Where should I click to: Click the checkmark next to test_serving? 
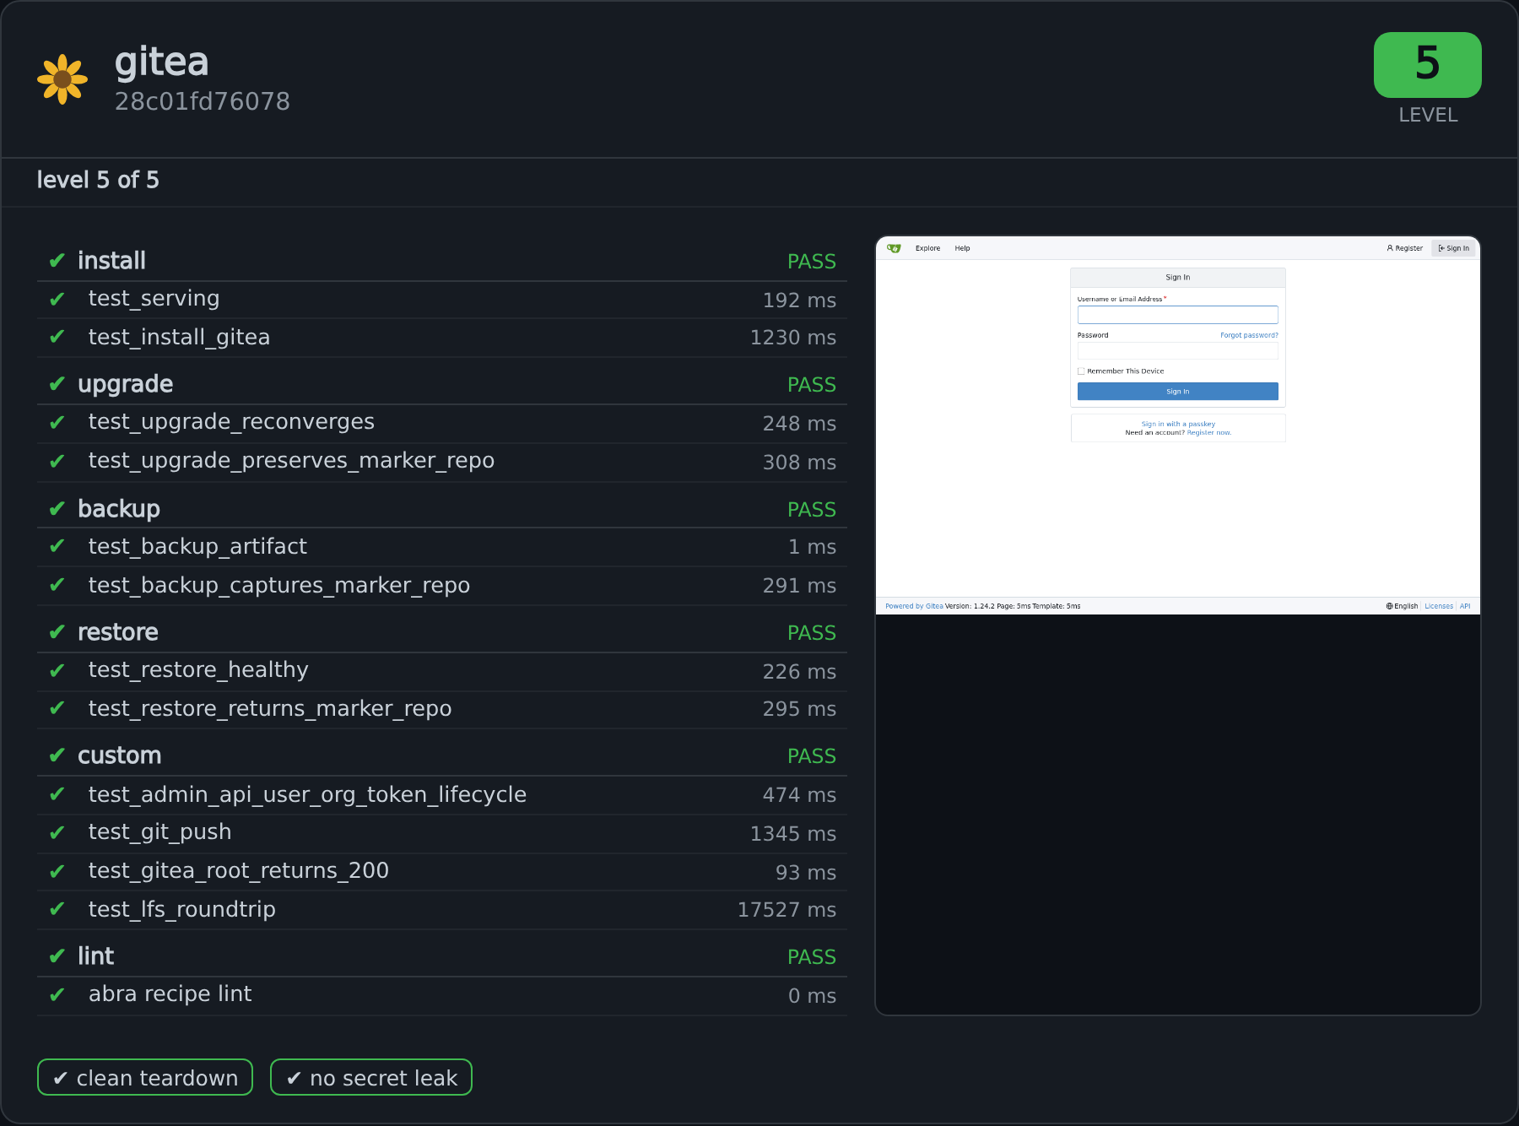pos(57,300)
